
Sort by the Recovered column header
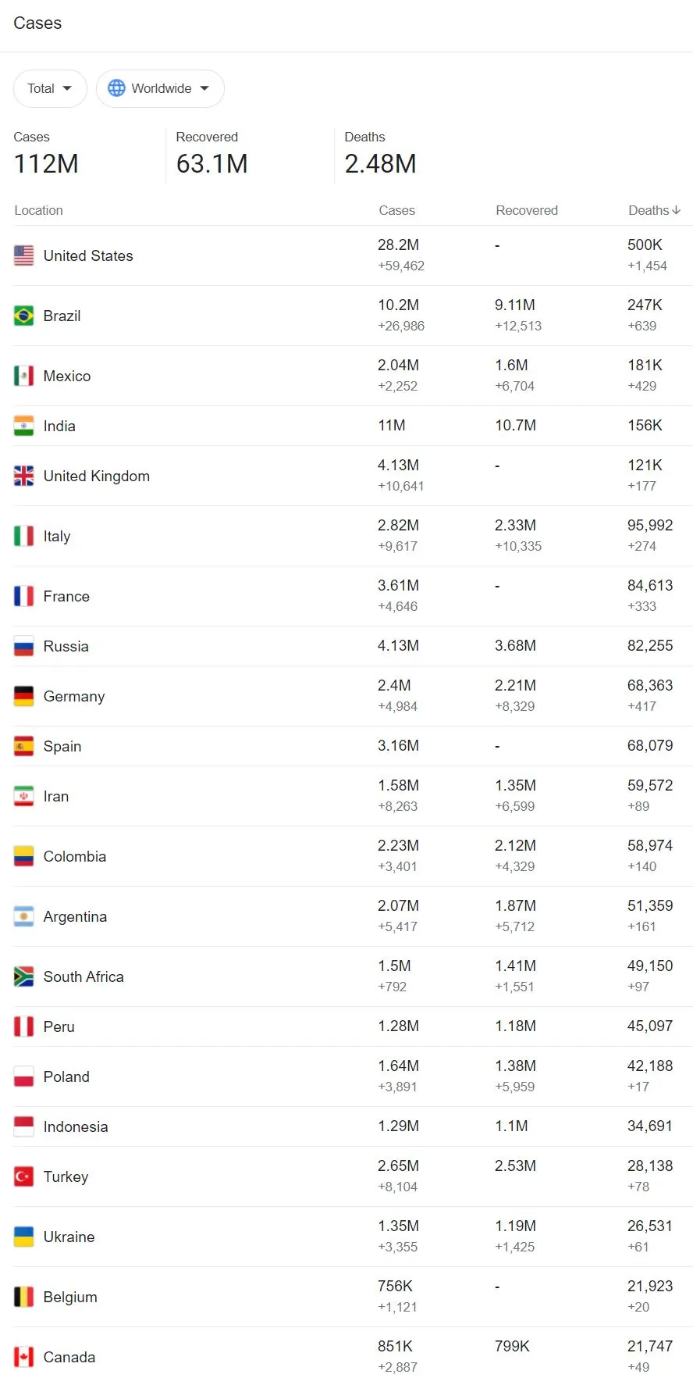tap(527, 210)
